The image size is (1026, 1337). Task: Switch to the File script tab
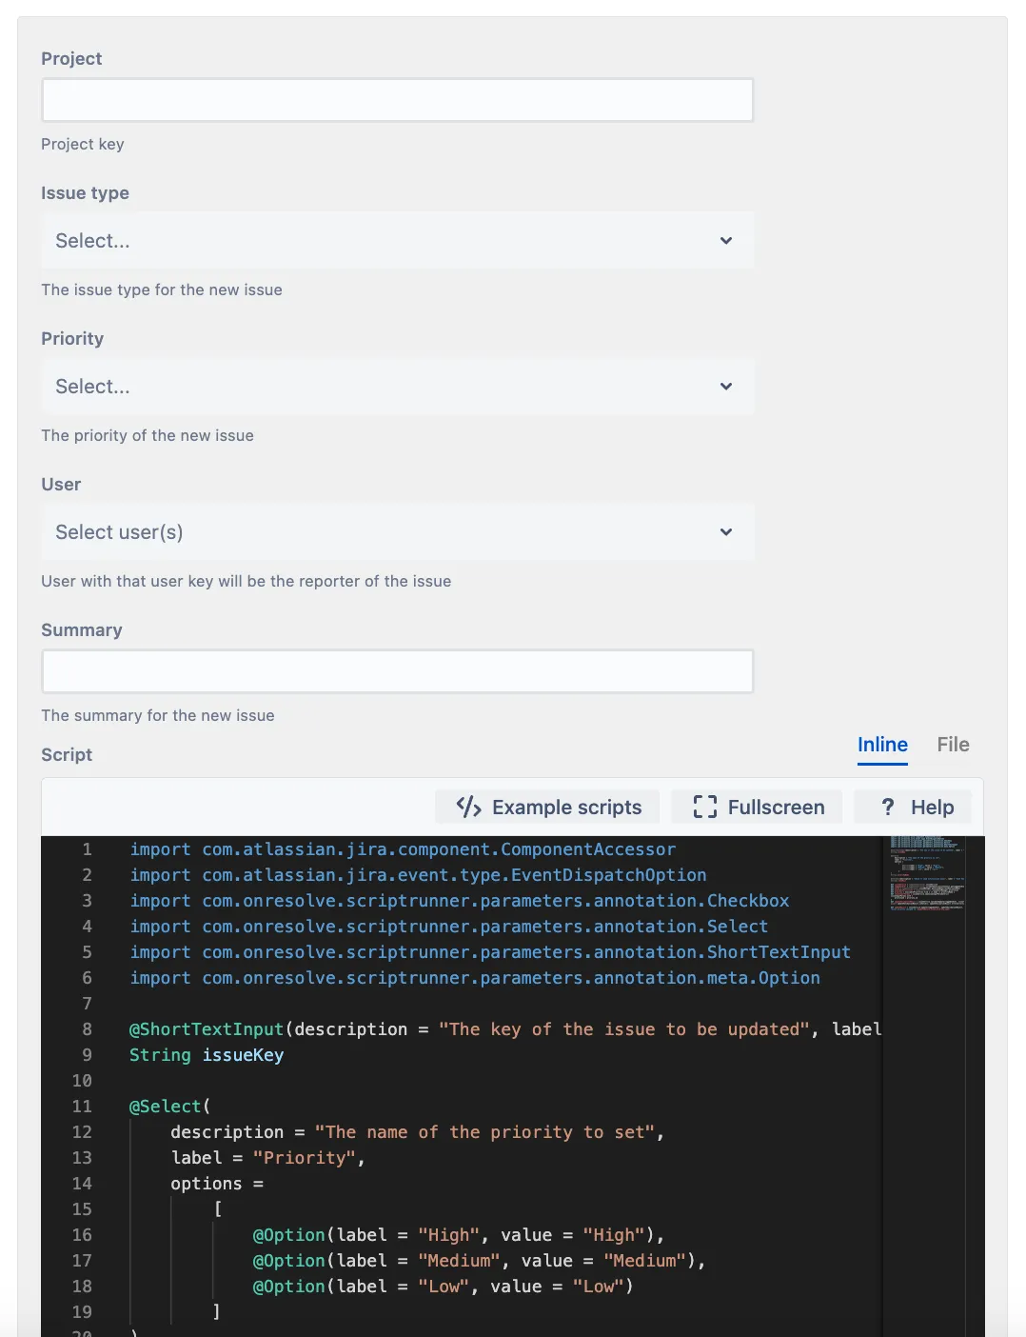tap(953, 745)
